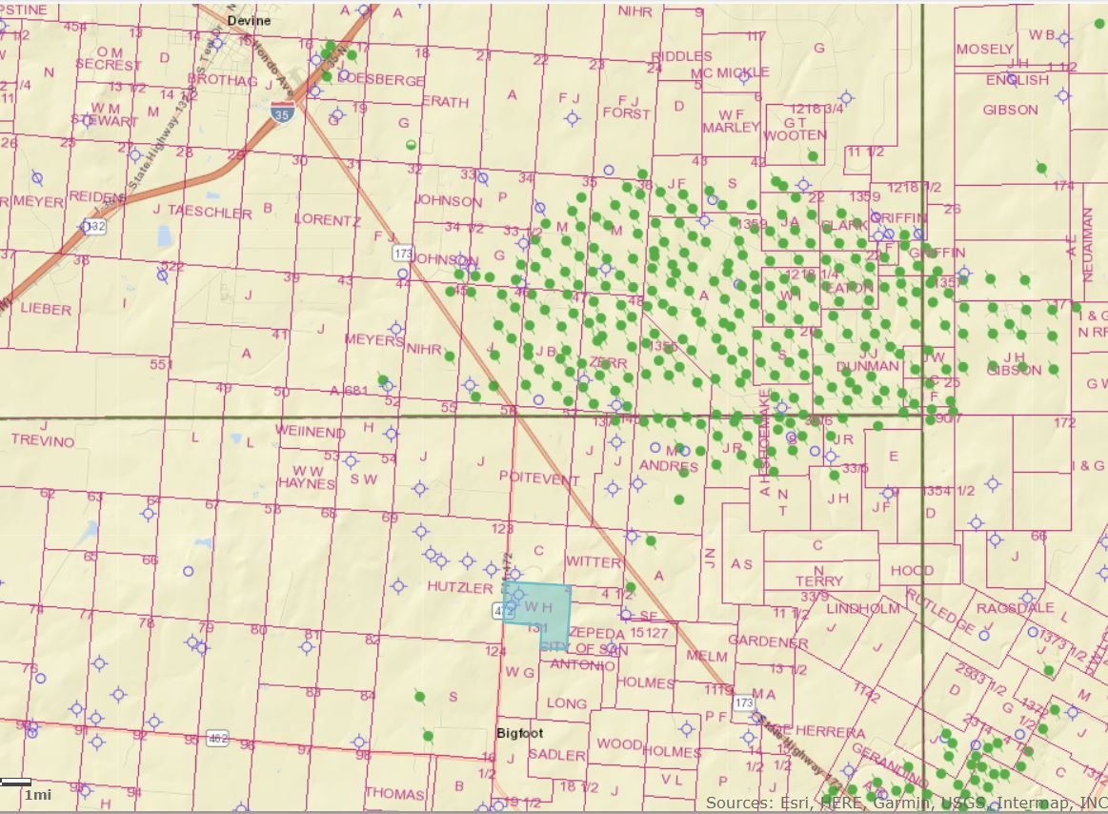Select the well symbol below F J label

tap(573, 118)
